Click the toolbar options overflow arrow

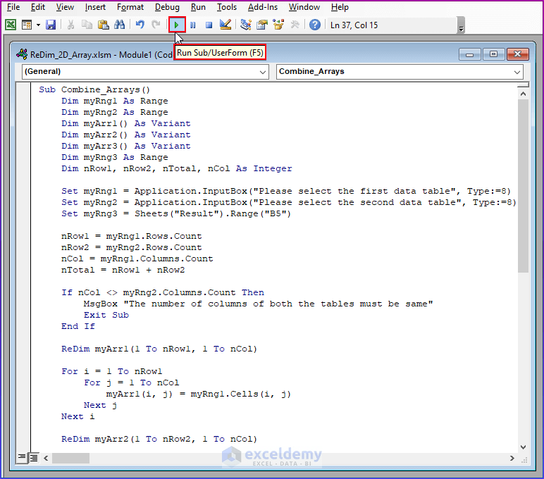(461, 25)
